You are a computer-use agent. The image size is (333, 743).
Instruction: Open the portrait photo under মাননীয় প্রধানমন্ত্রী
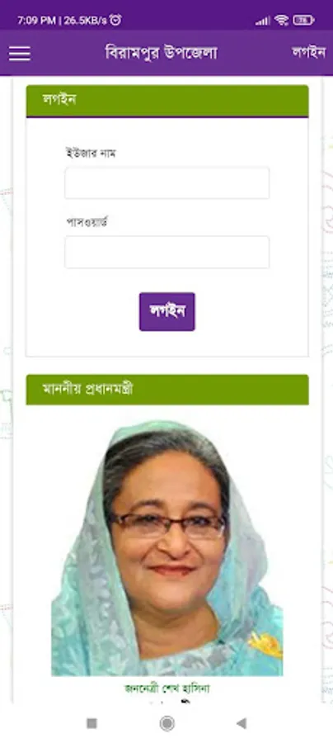click(x=167, y=548)
